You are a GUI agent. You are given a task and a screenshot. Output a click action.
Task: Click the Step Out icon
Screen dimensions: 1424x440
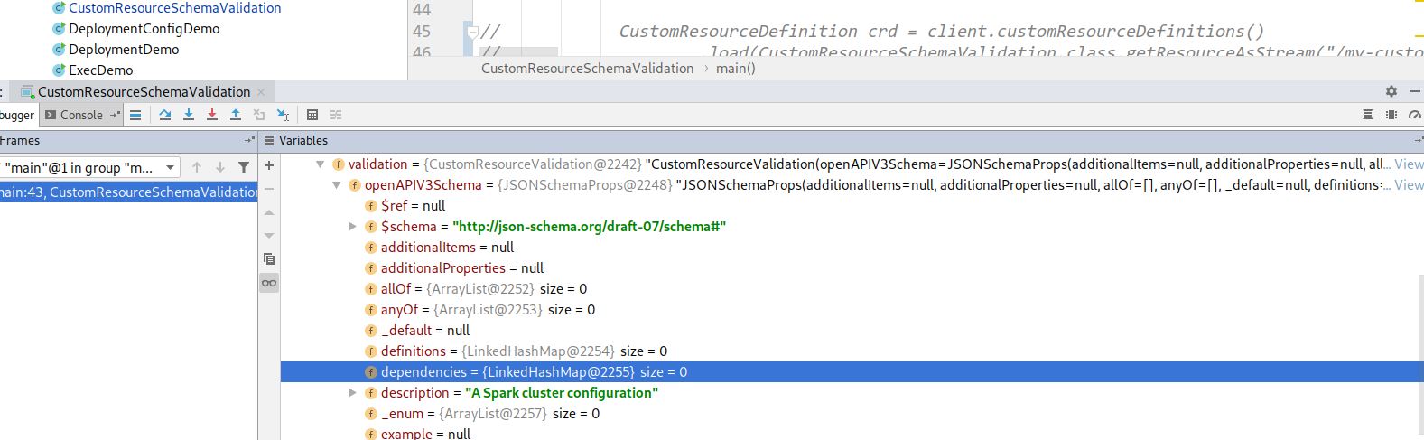pos(236,115)
